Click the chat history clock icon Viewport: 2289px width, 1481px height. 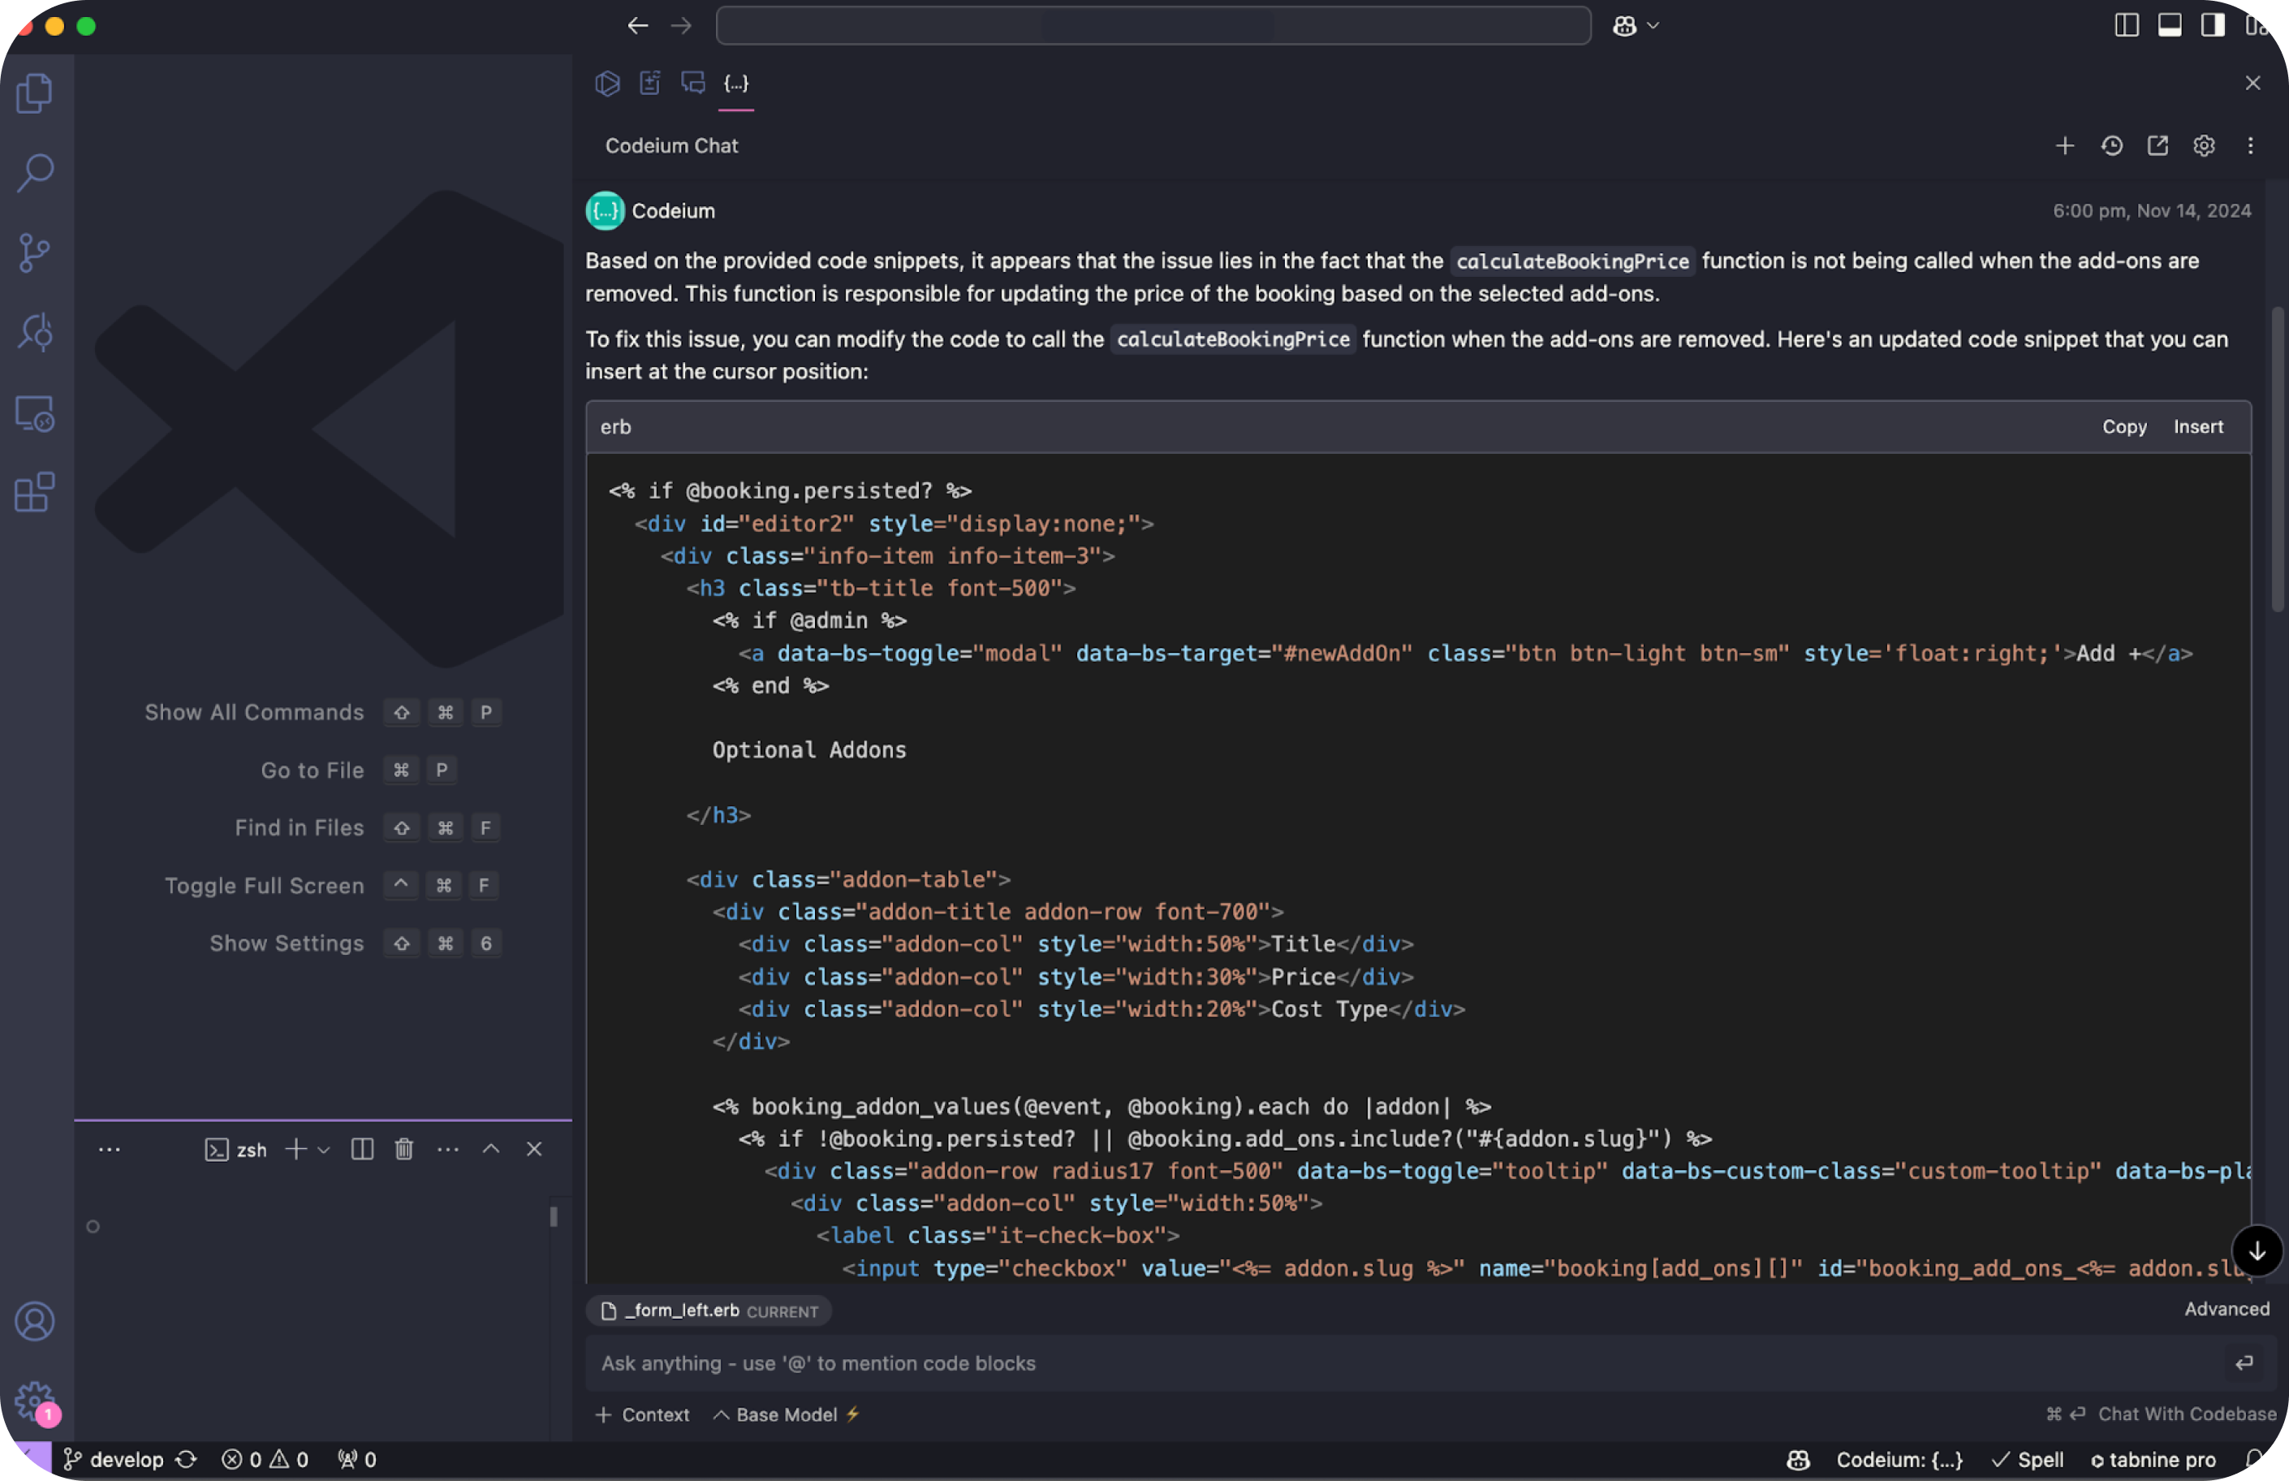(x=2111, y=145)
